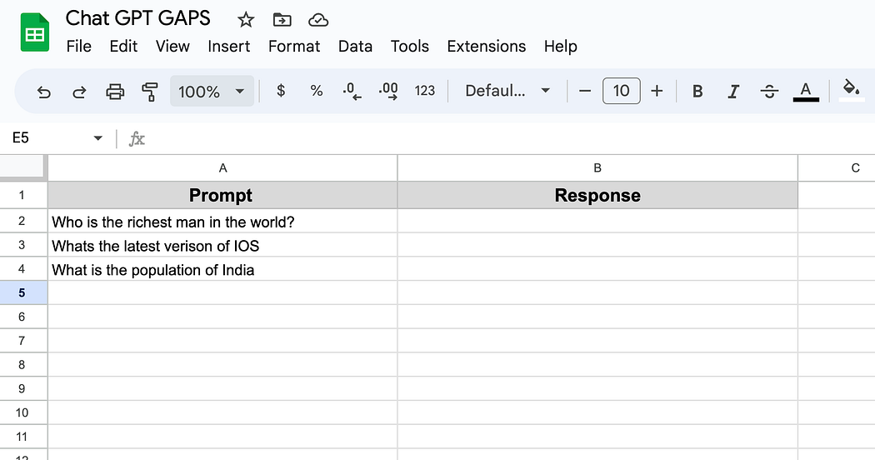Click the Redo arrow icon

(x=79, y=92)
